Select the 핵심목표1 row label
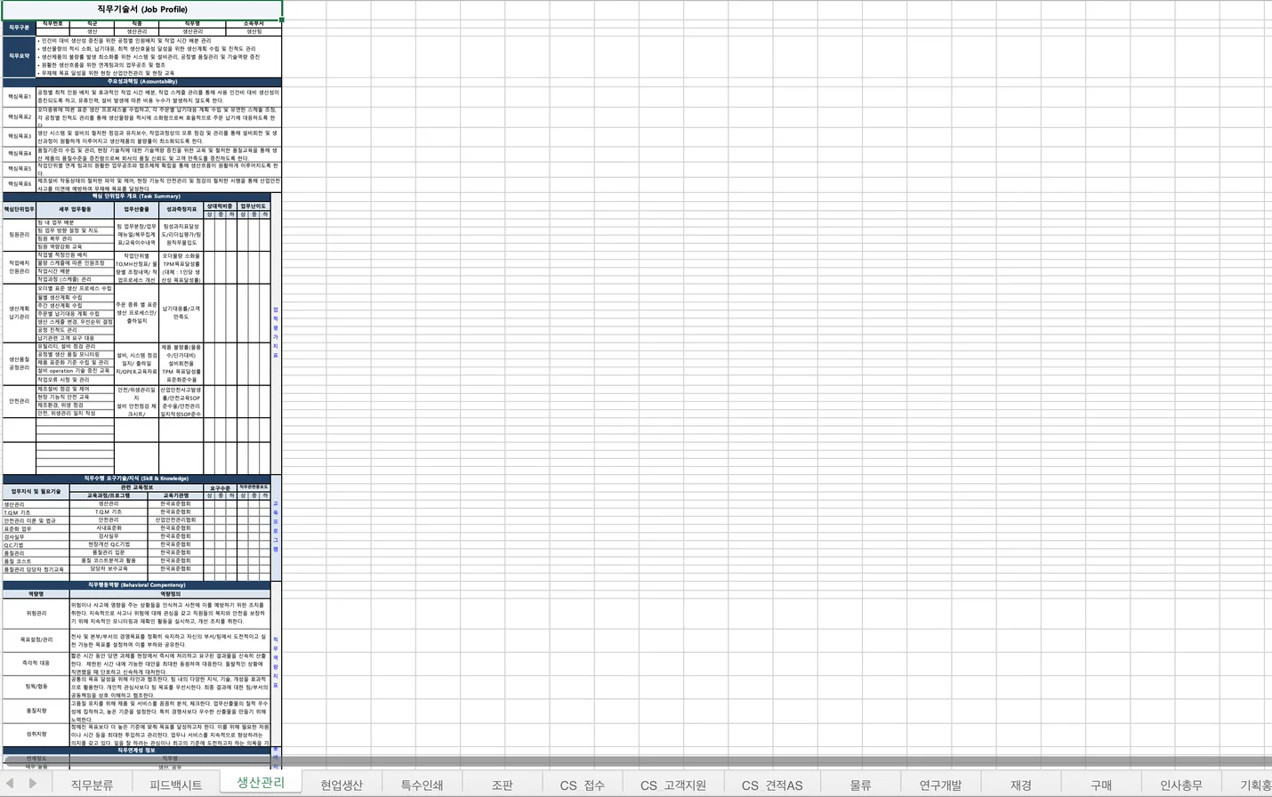 coord(19,96)
